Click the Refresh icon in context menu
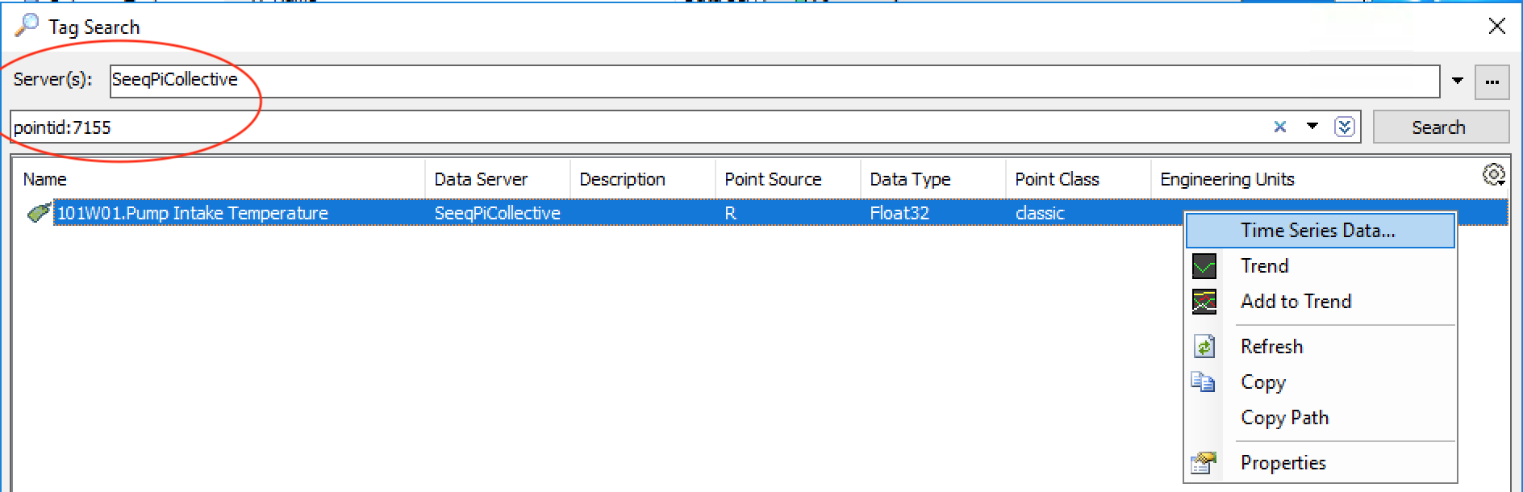Screen dimensions: 1523x492 pos(1204,347)
